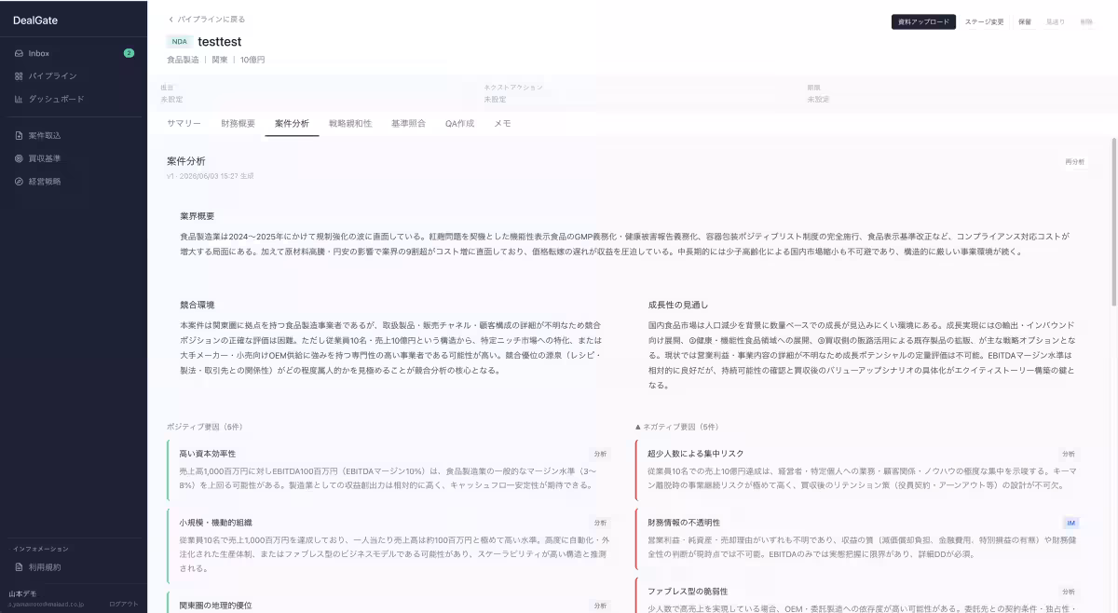Open the 戦略親和性 tab
The width and height of the screenshot is (1118, 613).
coord(350,123)
